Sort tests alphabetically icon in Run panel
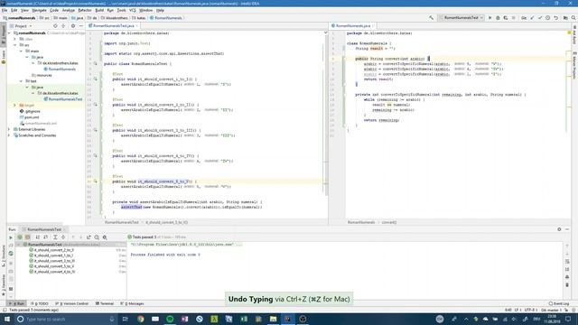This screenshot has height=325, width=578. (38, 237)
